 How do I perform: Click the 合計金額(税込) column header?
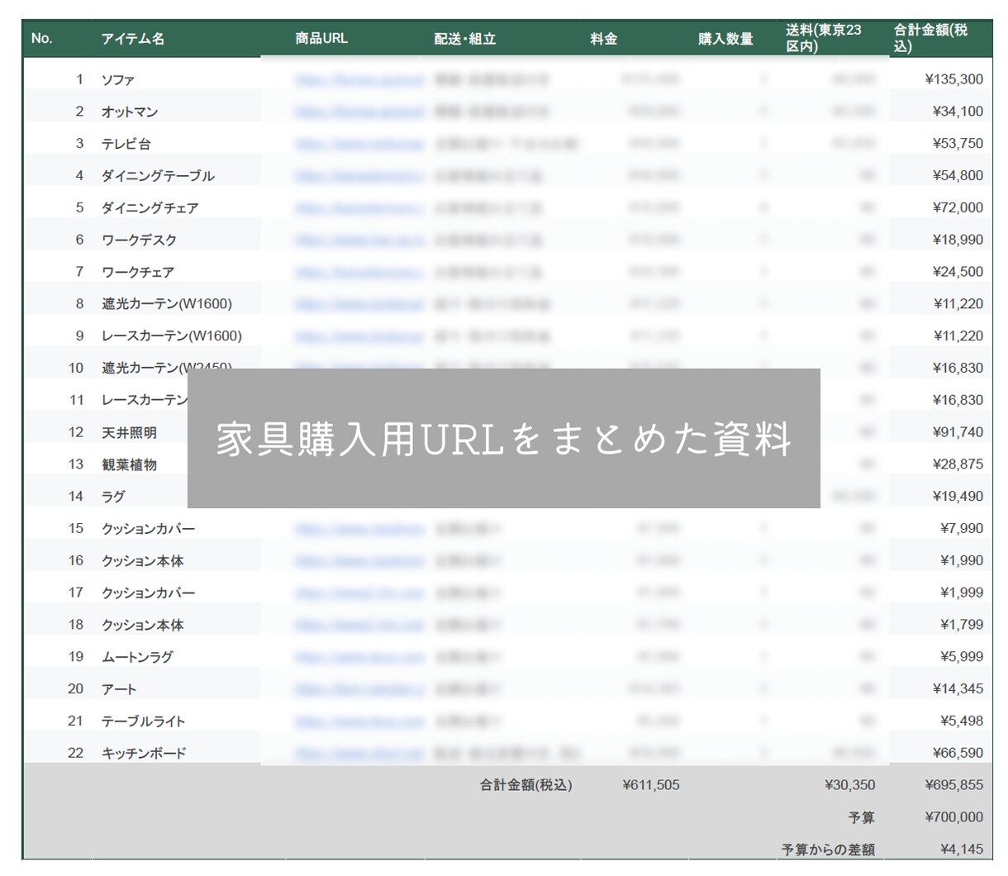(x=931, y=38)
